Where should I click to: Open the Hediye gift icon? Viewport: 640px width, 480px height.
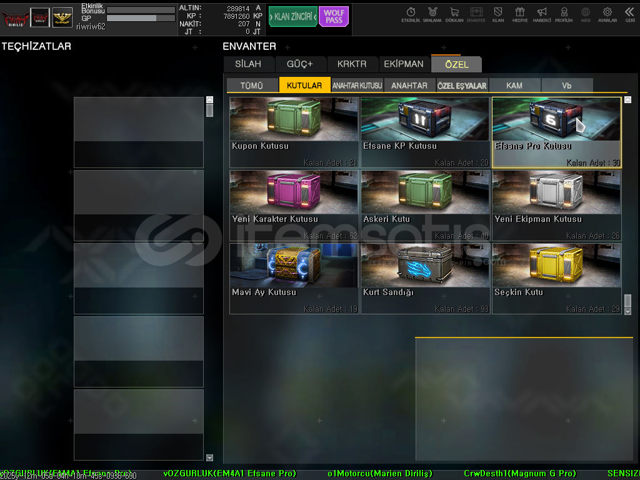(519, 15)
